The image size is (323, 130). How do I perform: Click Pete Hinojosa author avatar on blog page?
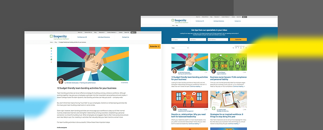175,108
